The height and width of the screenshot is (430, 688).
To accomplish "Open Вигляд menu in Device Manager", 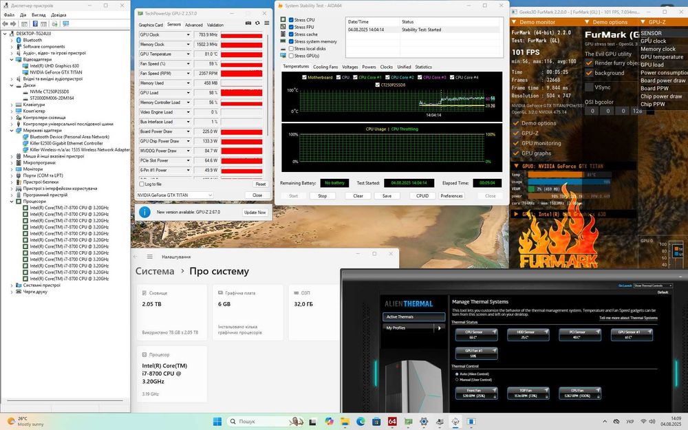I will pyautogui.click(x=39, y=15).
